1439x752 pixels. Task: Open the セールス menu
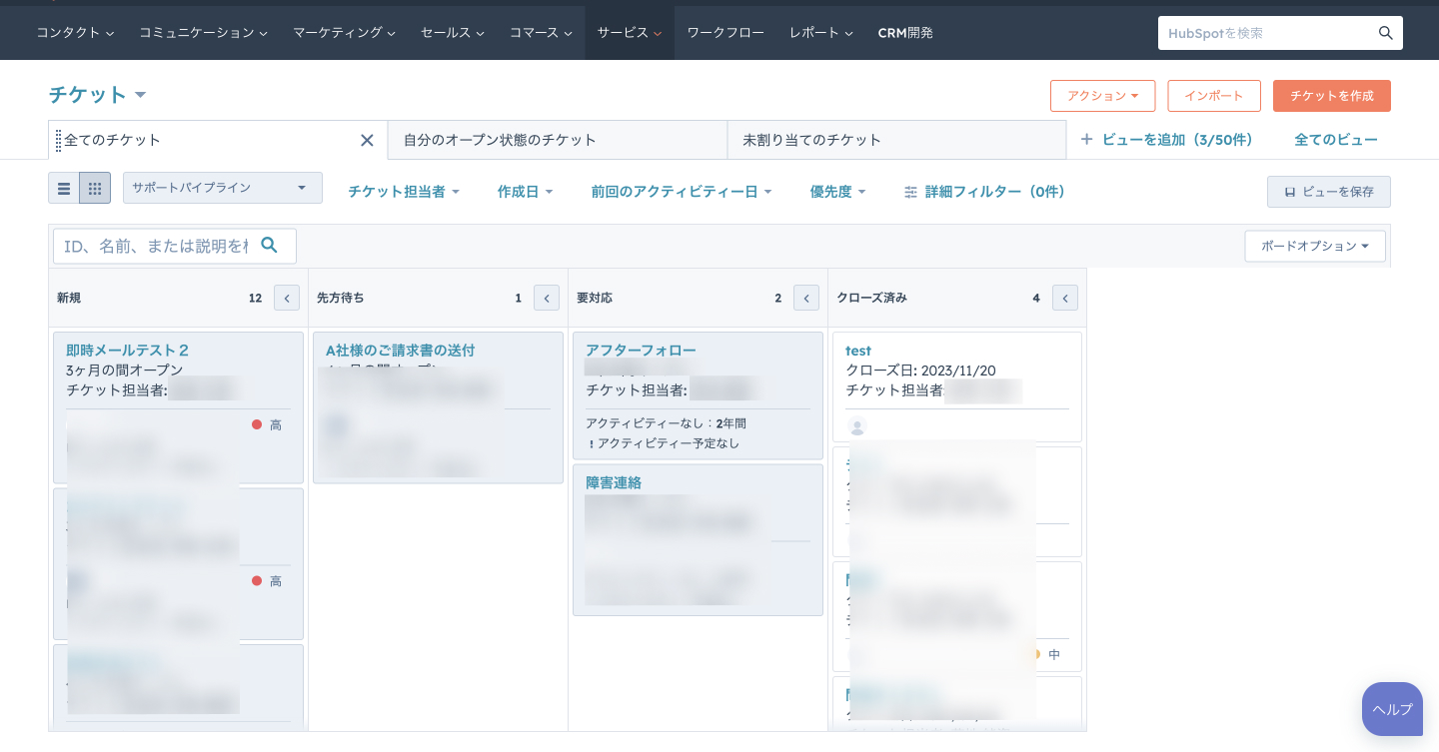(453, 33)
